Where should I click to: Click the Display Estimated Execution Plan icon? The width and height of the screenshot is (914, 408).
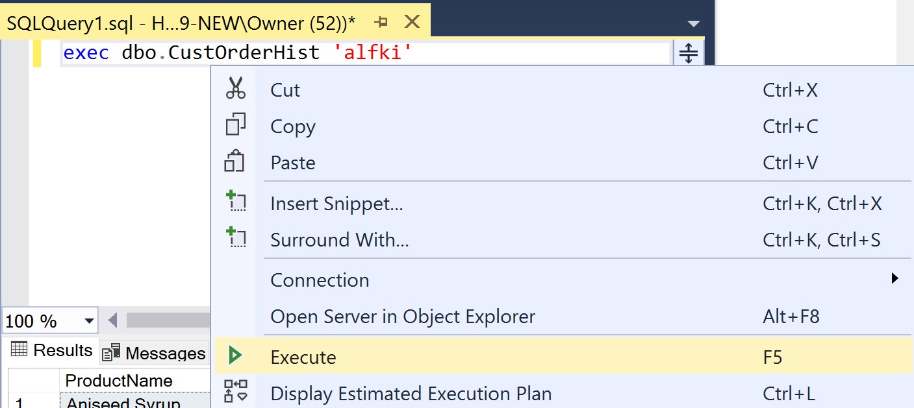tap(236, 393)
